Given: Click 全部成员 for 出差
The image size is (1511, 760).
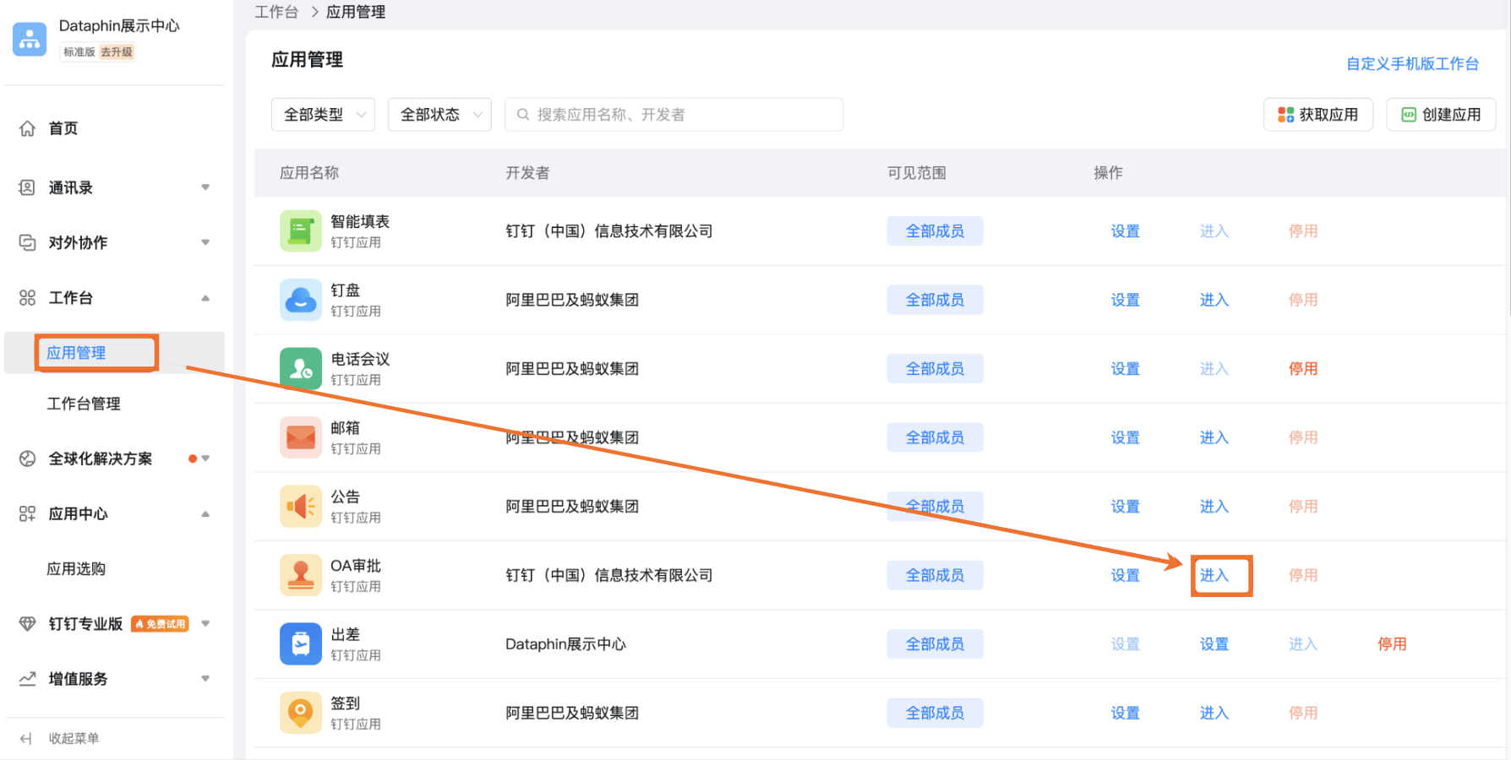Looking at the screenshot, I should [935, 644].
